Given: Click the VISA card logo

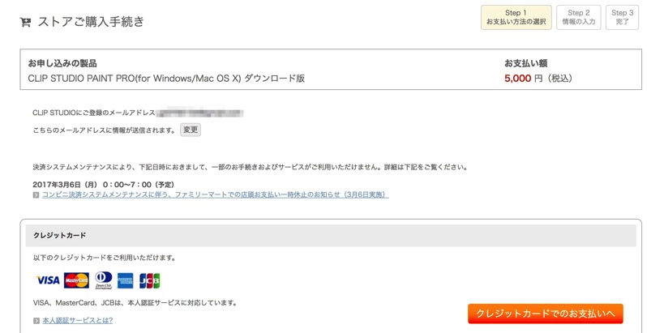Looking at the screenshot, I should point(48,280).
